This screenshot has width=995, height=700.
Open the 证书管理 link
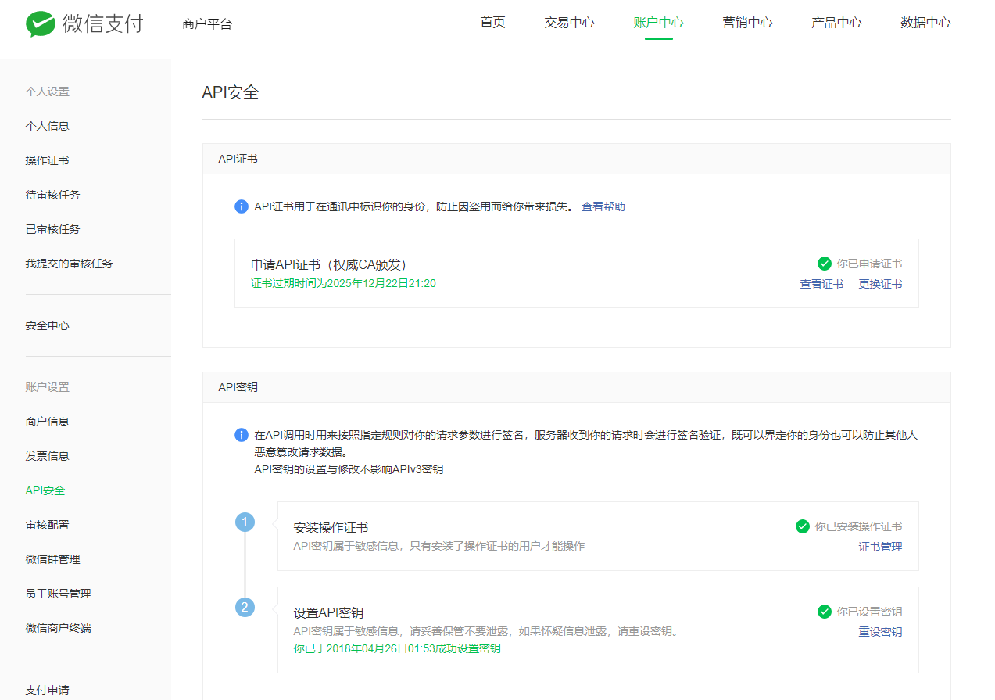point(880,547)
